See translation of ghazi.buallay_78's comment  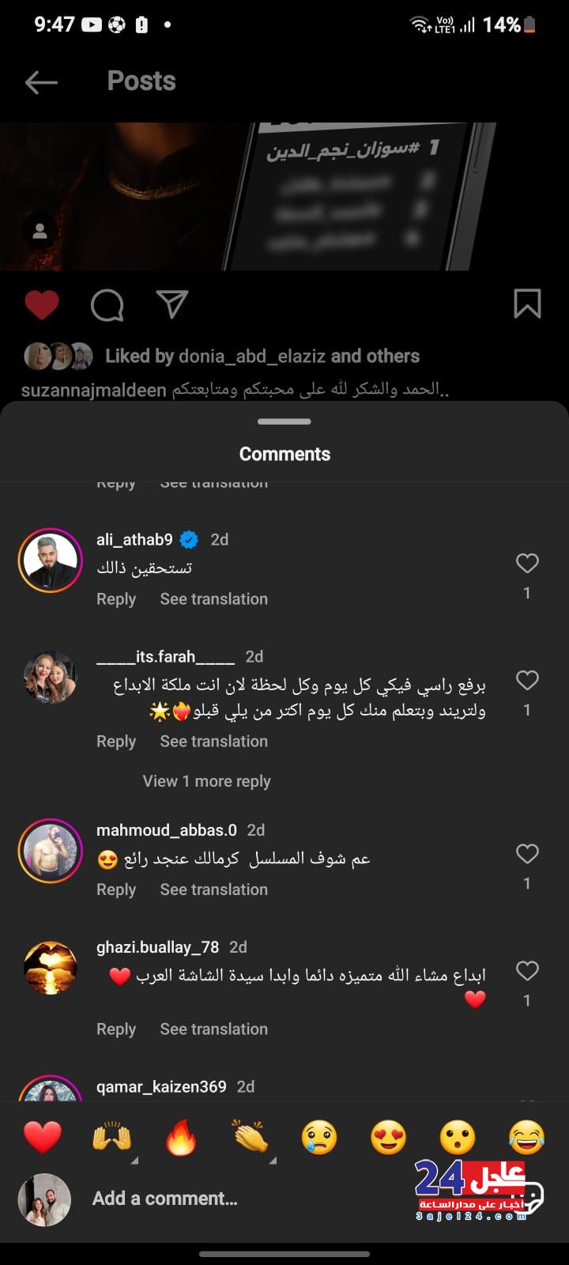click(213, 1029)
